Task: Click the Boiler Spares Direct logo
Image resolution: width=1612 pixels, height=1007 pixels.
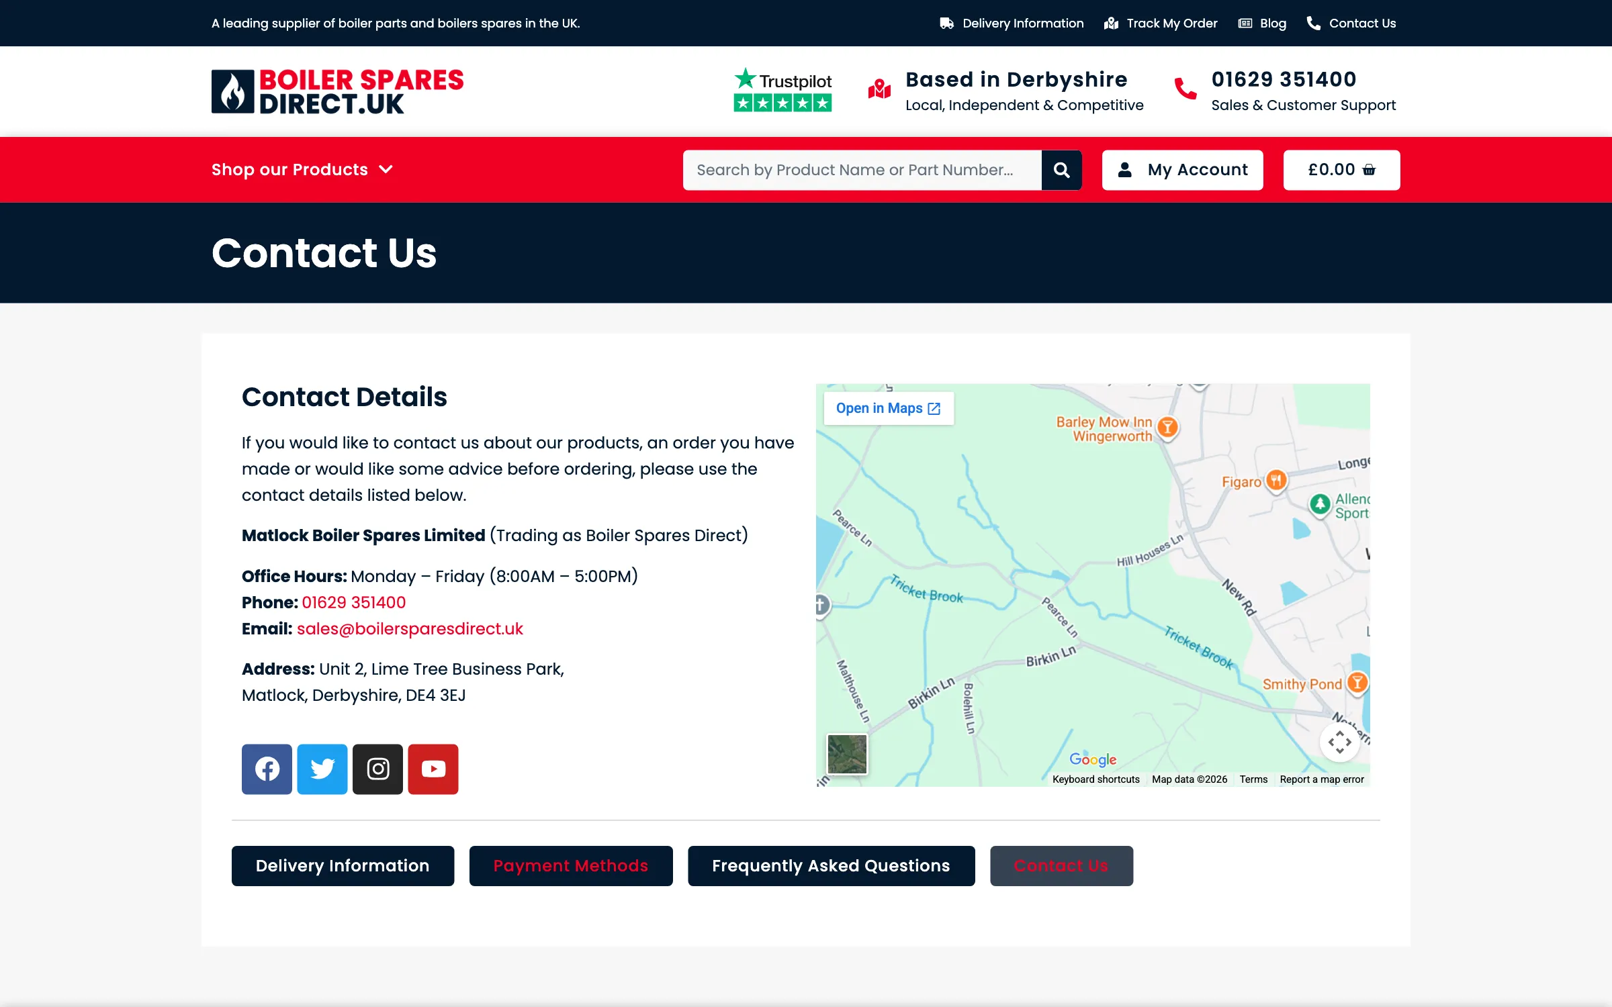Action: (337, 91)
